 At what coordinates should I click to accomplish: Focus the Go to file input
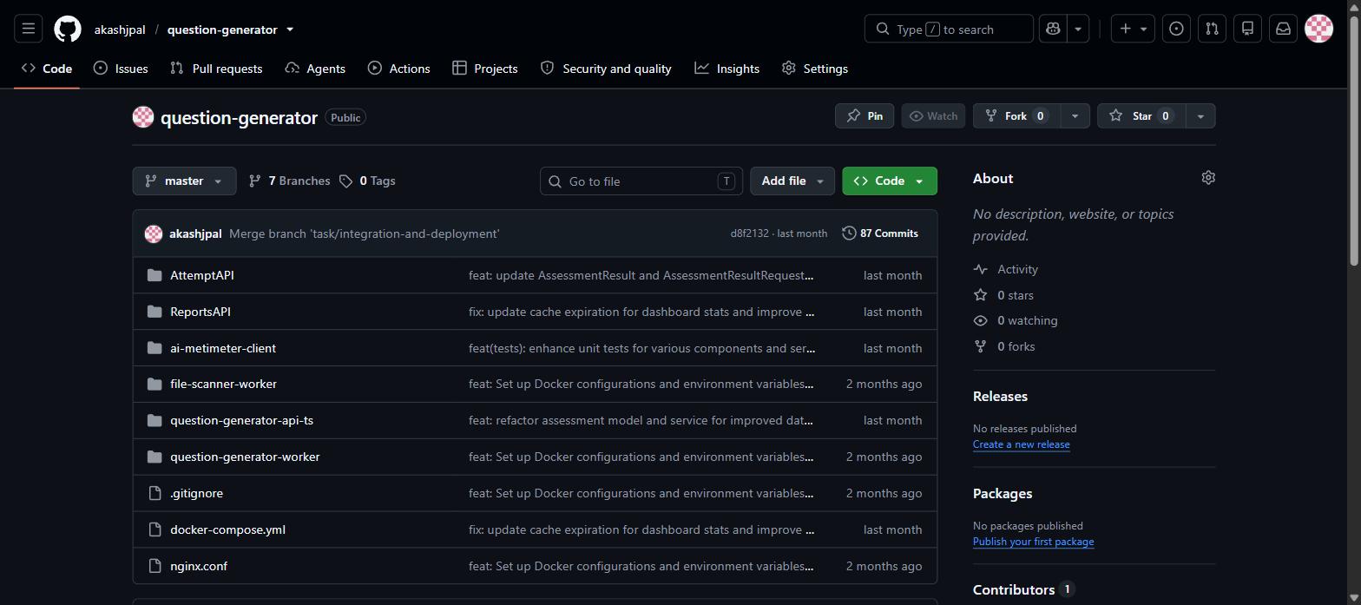pos(641,181)
